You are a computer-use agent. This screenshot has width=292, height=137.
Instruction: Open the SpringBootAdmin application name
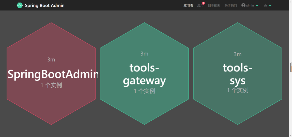(x=53, y=74)
